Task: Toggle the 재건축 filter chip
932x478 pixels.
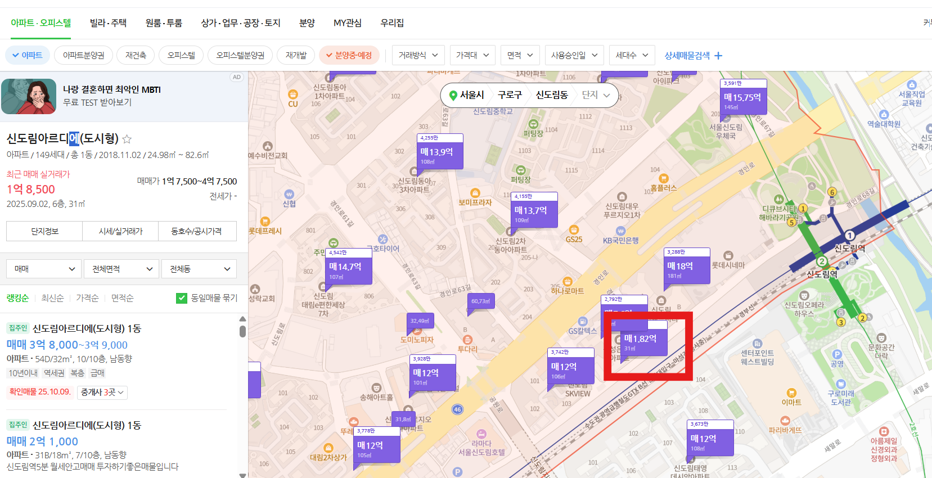Action: (136, 55)
